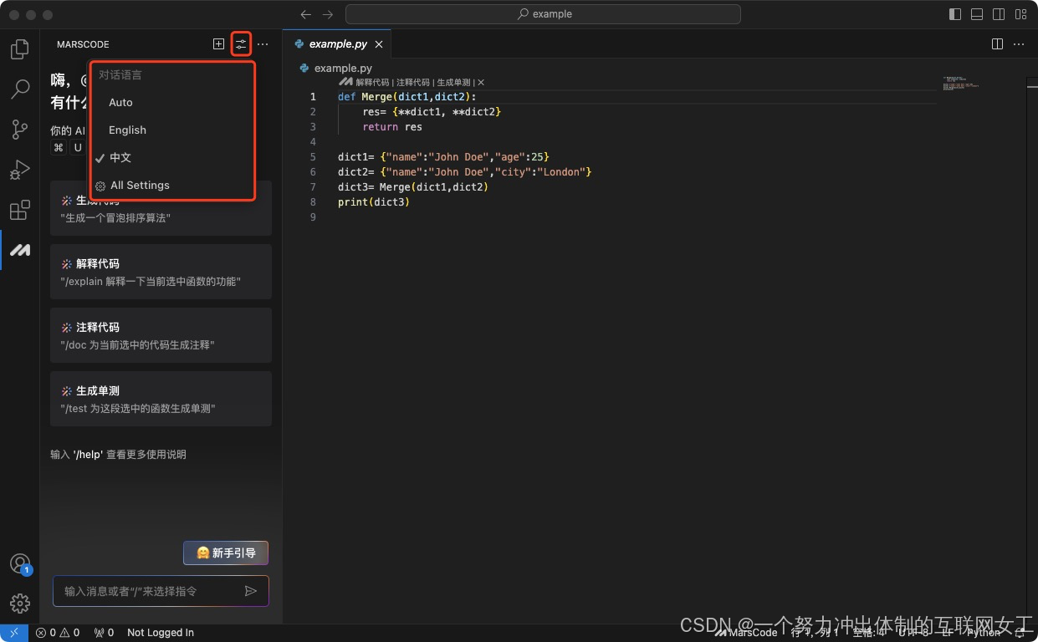Start a new chat with the plus icon

[x=218, y=44]
